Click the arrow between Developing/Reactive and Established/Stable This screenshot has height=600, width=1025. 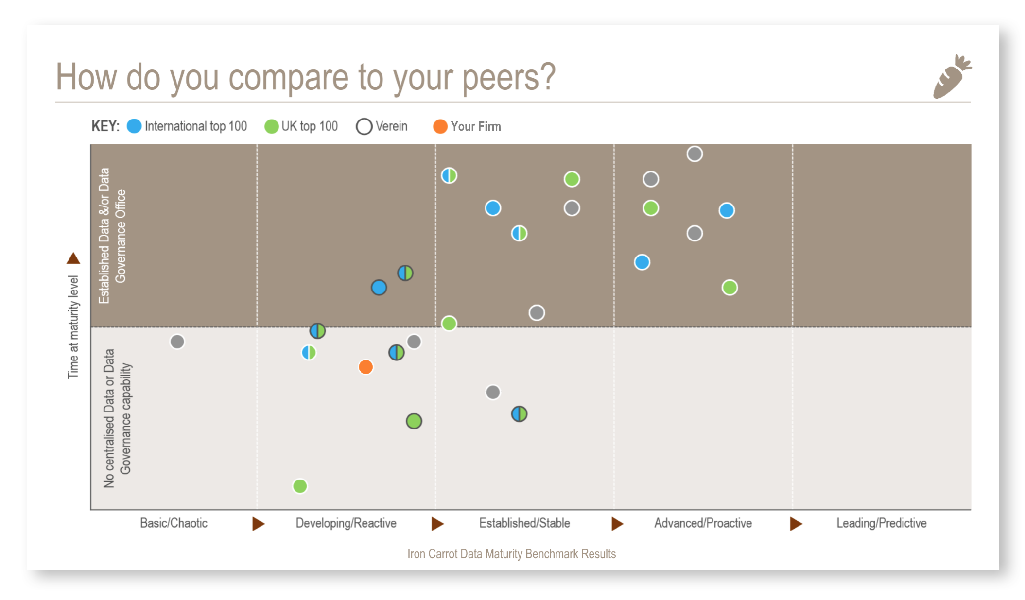(437, 523)
